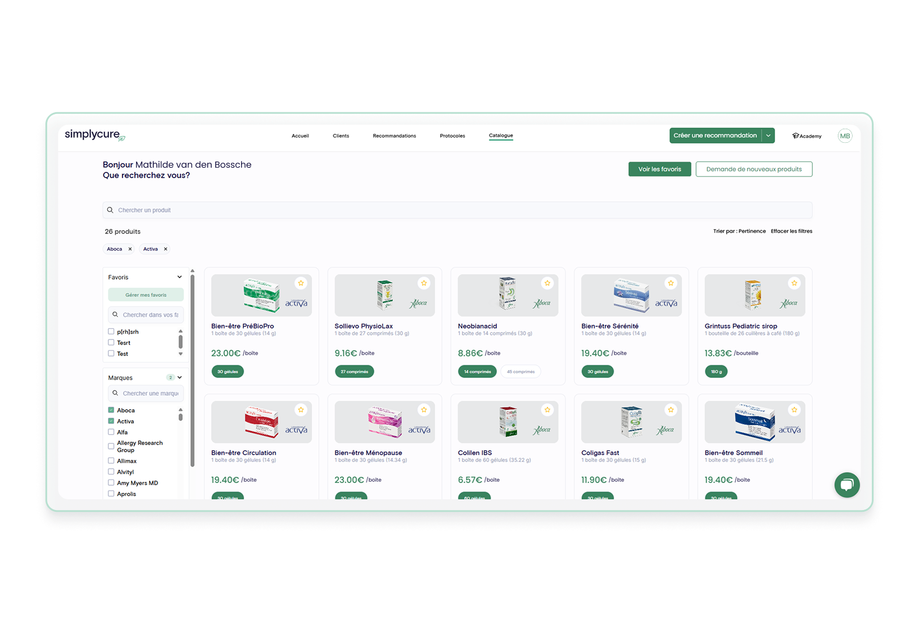Open the Academy graduation cap link

(x=807, y=136)
